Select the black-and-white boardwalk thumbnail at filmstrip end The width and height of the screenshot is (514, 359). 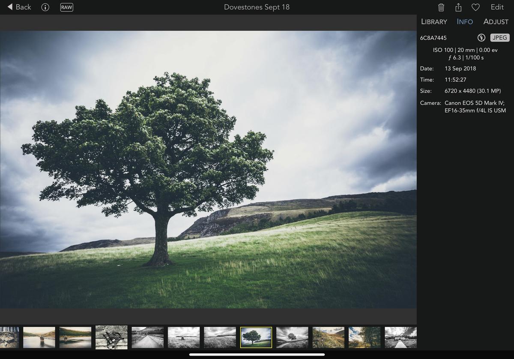click(400, 338)
